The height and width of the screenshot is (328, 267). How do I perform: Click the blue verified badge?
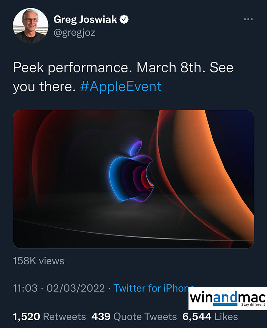124,20
